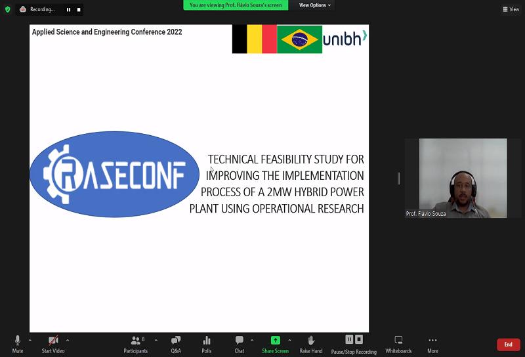
Task: Expand video settings arrow beside Start Video
Action: (68, 341)
